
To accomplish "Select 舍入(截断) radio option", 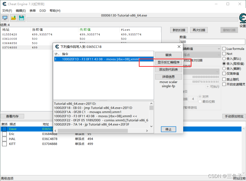I will tap(224, 69).
